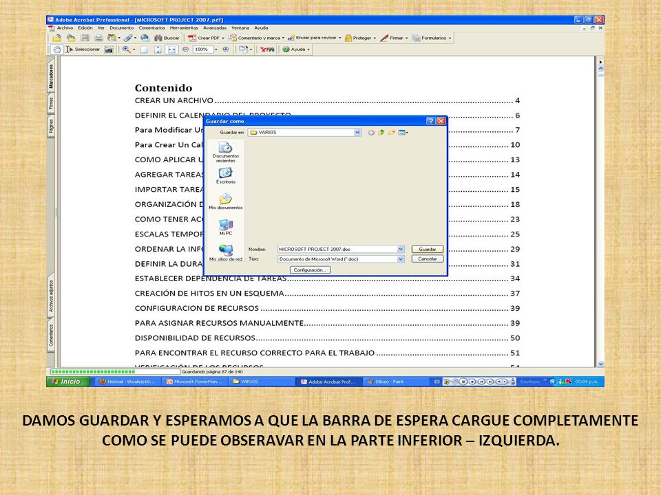Open the Documento menu

point(122,27)
